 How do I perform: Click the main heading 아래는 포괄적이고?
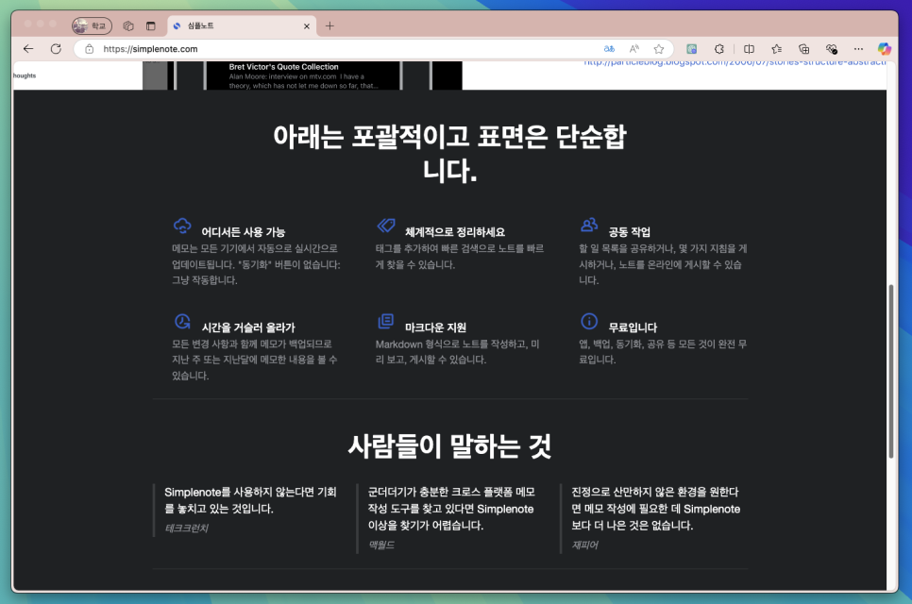[449, 154]
